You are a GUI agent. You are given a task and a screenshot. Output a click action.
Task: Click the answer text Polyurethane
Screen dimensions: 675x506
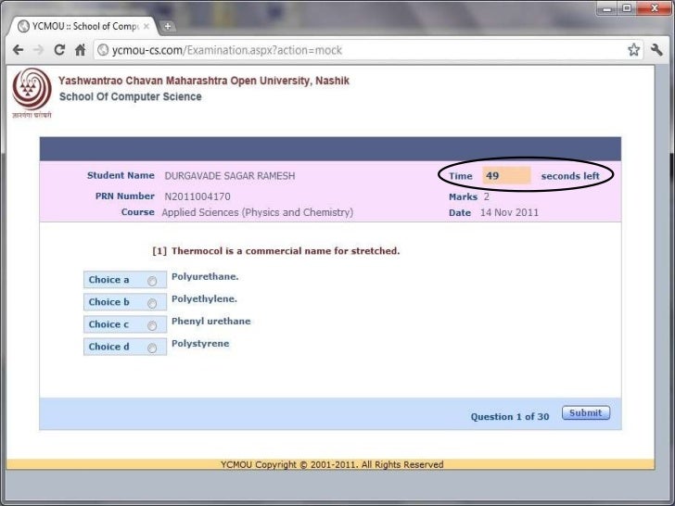click(x=205, y=277)
